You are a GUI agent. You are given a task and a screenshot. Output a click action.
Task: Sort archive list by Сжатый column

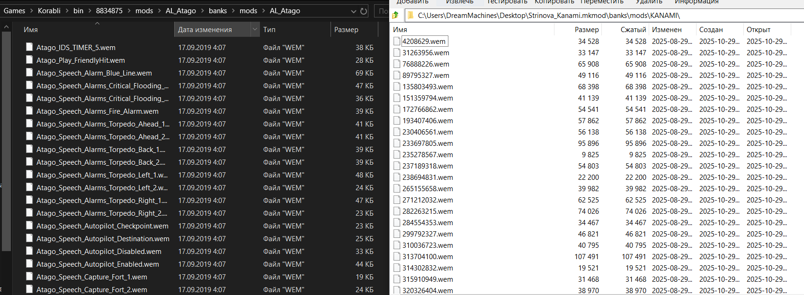(633, 29)
